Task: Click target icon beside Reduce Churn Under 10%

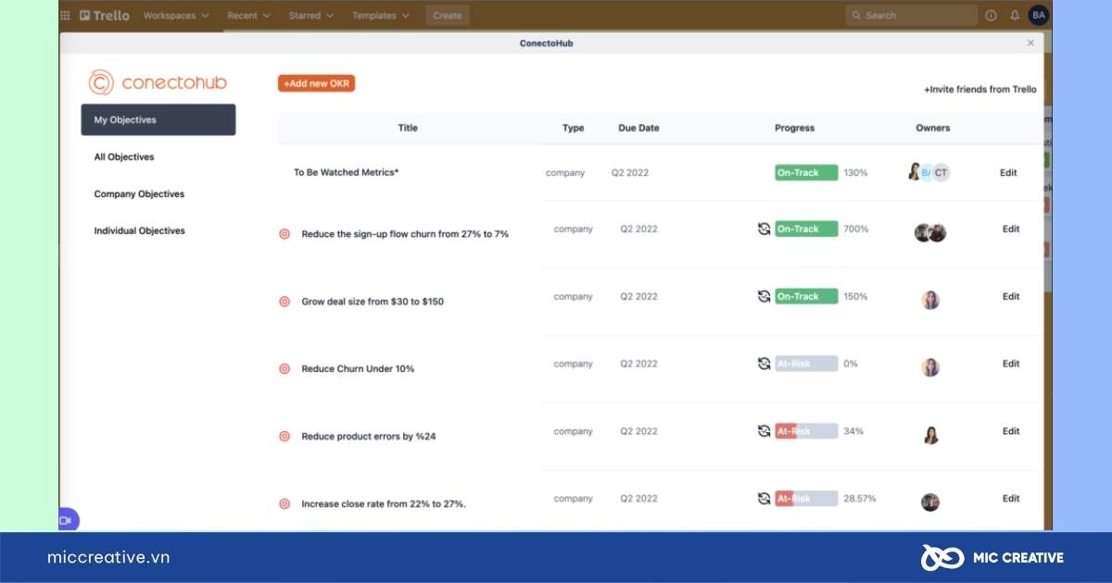Action: (284, 368)
